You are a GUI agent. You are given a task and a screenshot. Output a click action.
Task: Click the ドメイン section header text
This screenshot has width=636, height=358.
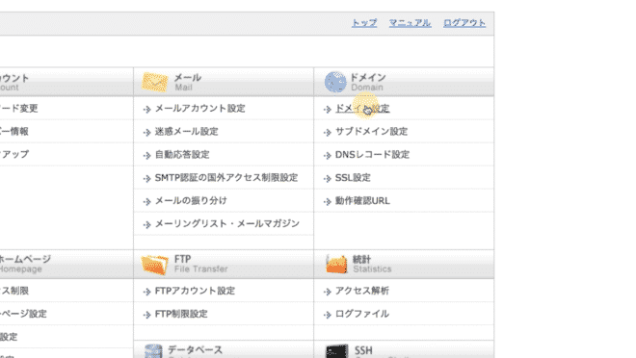368,77
